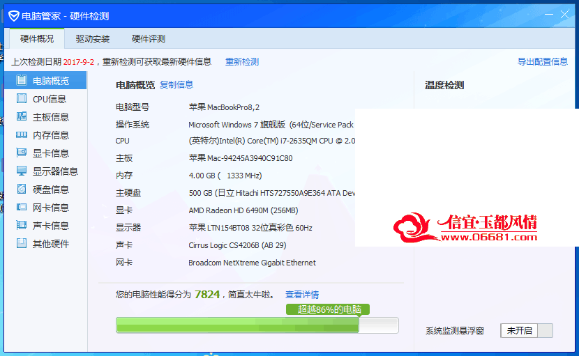This screenshot has height=356, width=579.
Task: Switch to the 硬件概况 tab
Action: pyautogui.click(x=37, y=39)
